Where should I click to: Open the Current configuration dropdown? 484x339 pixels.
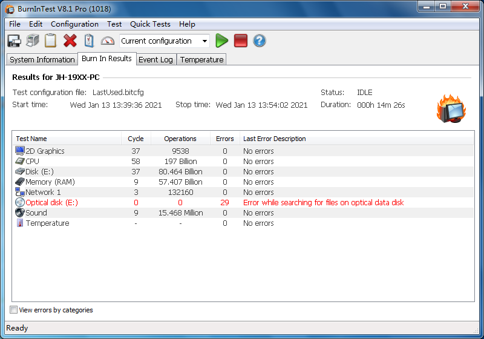(x=165, y=41)
